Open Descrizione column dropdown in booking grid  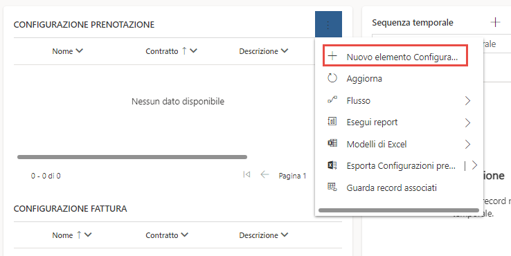[284, 51]
